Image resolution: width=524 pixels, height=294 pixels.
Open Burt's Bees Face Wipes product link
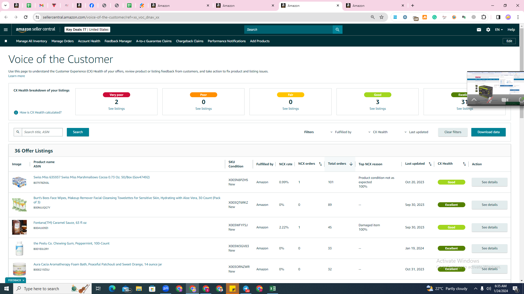(x=127, y=200)
